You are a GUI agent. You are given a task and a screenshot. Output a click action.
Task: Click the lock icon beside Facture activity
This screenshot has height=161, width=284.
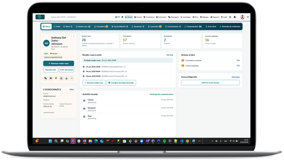point(84,101)
